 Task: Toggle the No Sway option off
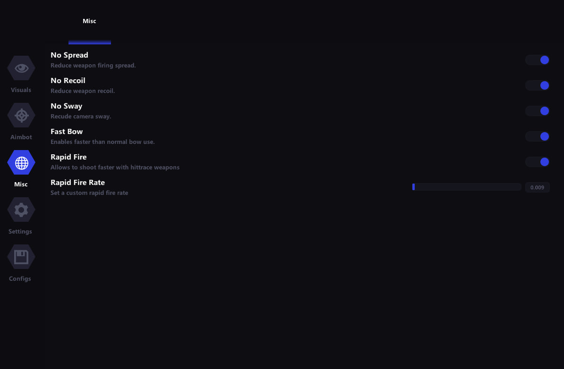[x=538, y=111]
